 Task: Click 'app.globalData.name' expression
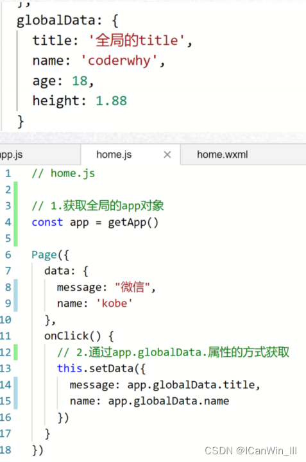pos(169,401)
